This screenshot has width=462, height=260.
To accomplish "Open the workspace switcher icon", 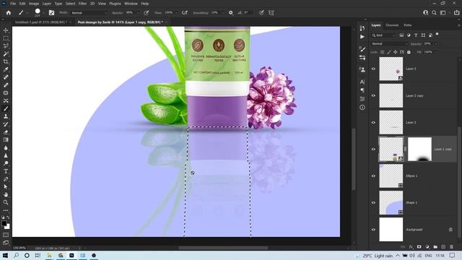I will (x=443, y=13).
